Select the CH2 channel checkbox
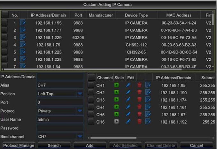The height and width of the screenshot is (150, 217). pyautogui.click(x=91, y=92)
